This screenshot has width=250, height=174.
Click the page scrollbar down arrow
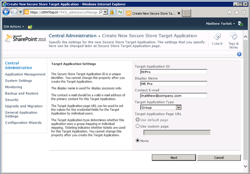point(245,166)
